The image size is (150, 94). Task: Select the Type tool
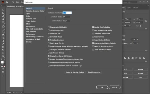tap(3, 28)
